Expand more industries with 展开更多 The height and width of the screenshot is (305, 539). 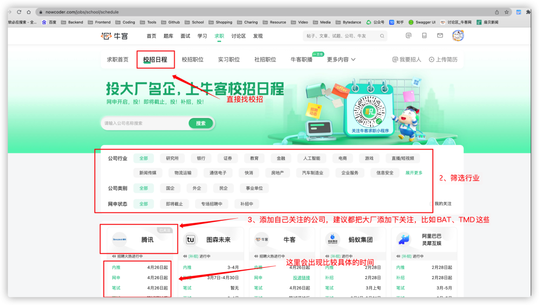[414, 173]
